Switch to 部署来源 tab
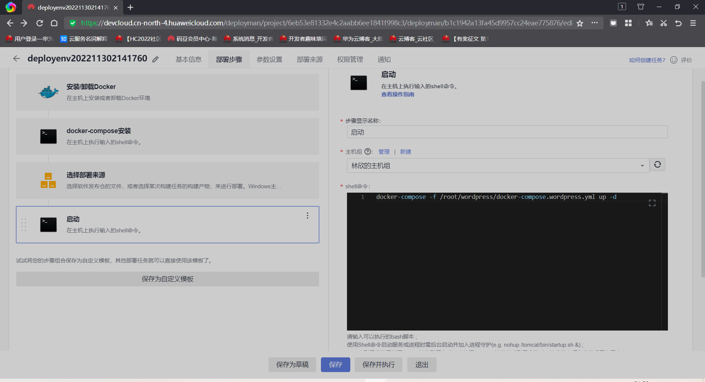 [310, 60]
